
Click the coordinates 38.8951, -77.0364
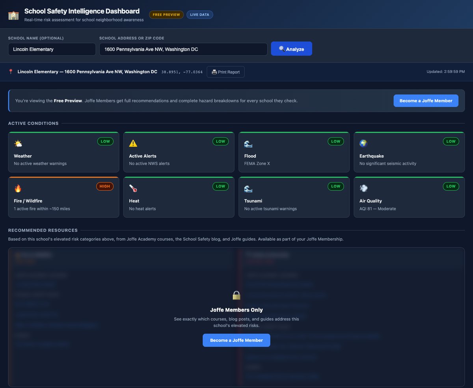(x=182, y=72)
